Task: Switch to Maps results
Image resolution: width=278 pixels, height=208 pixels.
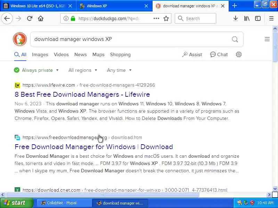Action: click(98, 54)
